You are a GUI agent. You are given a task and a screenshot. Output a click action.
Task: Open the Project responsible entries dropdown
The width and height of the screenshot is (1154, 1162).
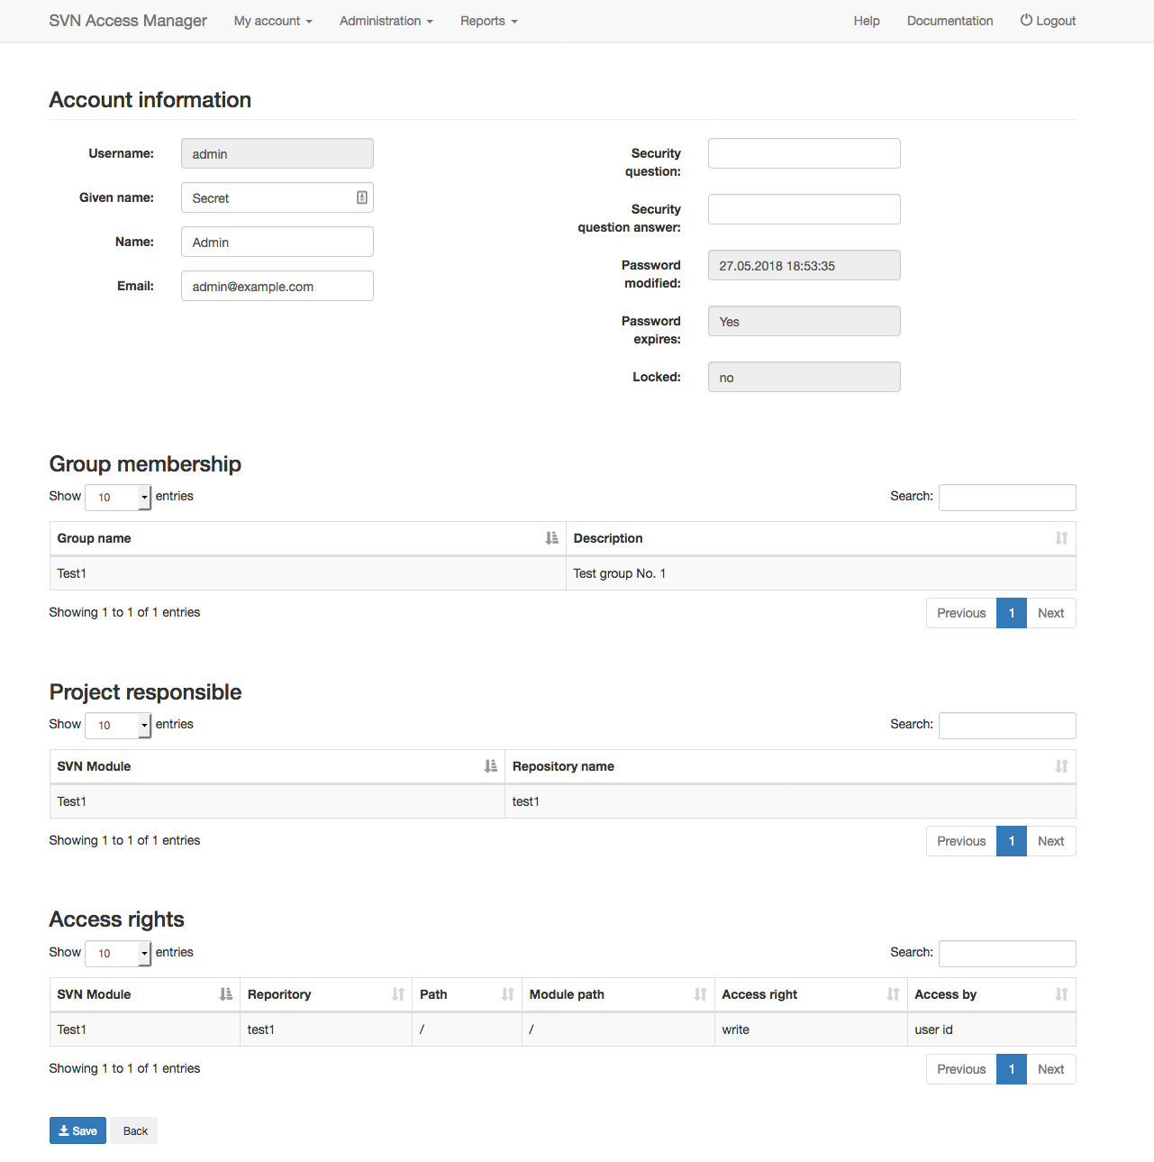(x=118, y=725)
